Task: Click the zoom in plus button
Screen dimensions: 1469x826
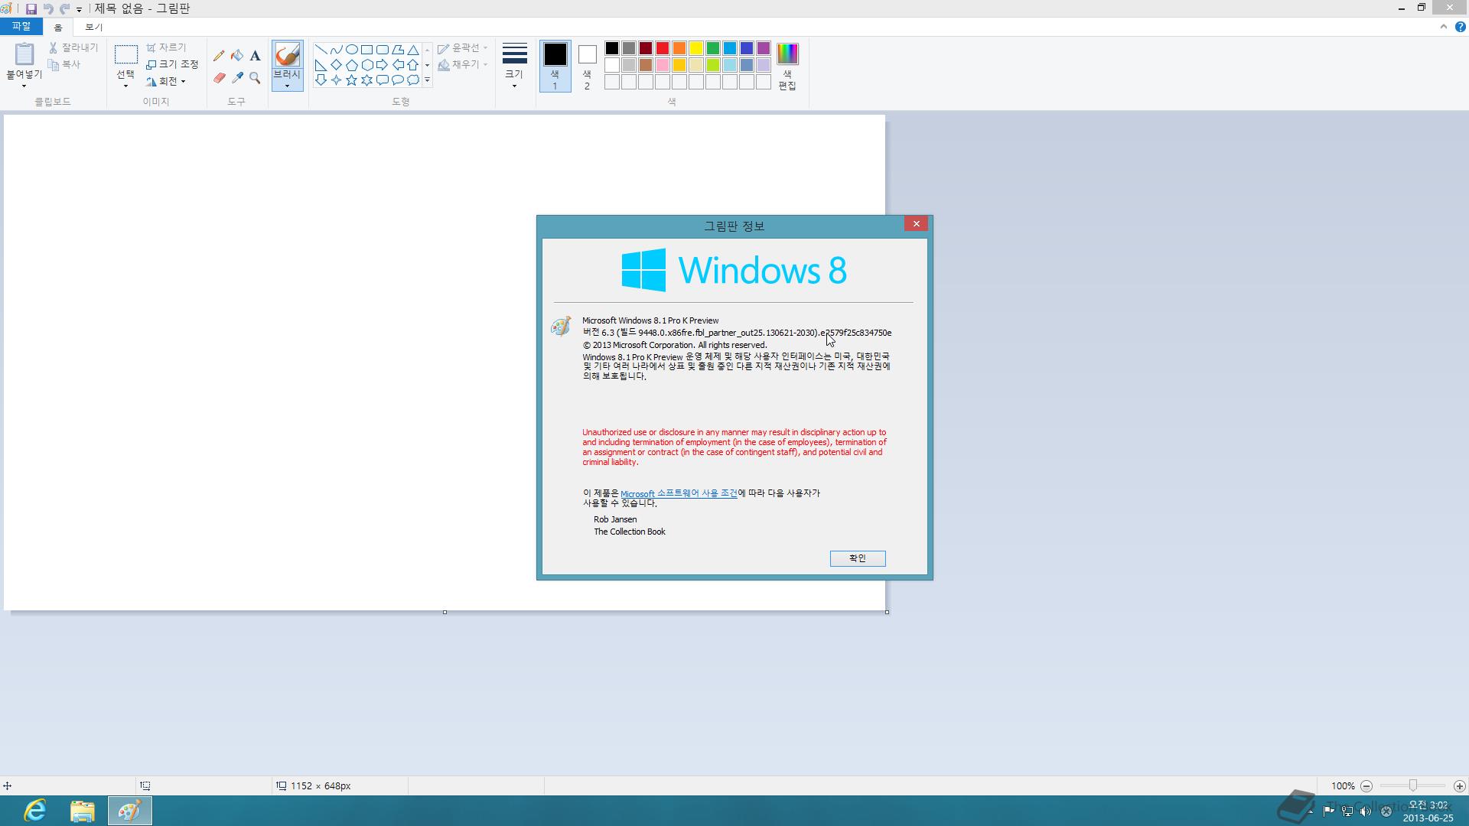Action: click(x=1459, y=785)
